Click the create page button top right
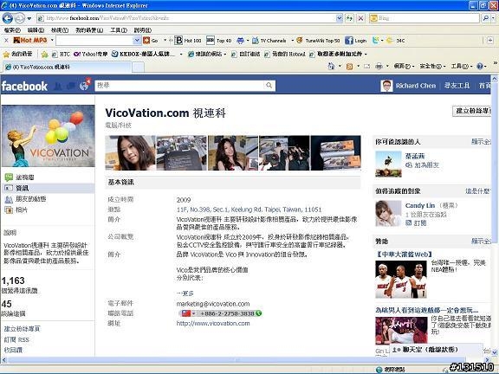The height and width of the screenshot is (374, 499). [x=471, y=111]
